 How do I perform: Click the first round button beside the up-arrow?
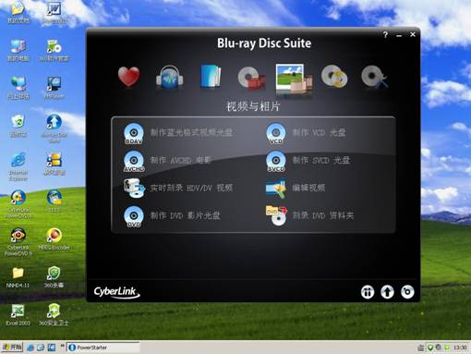click(x=368, y=292)
